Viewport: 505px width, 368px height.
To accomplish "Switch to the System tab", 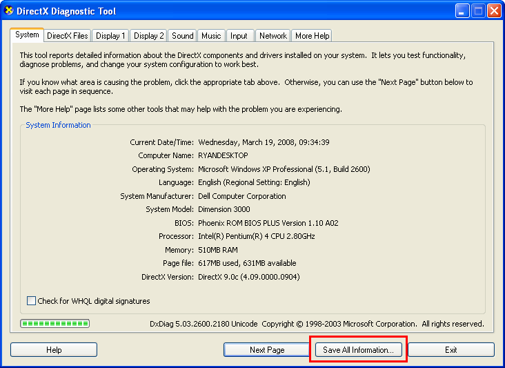I will 27,35.
